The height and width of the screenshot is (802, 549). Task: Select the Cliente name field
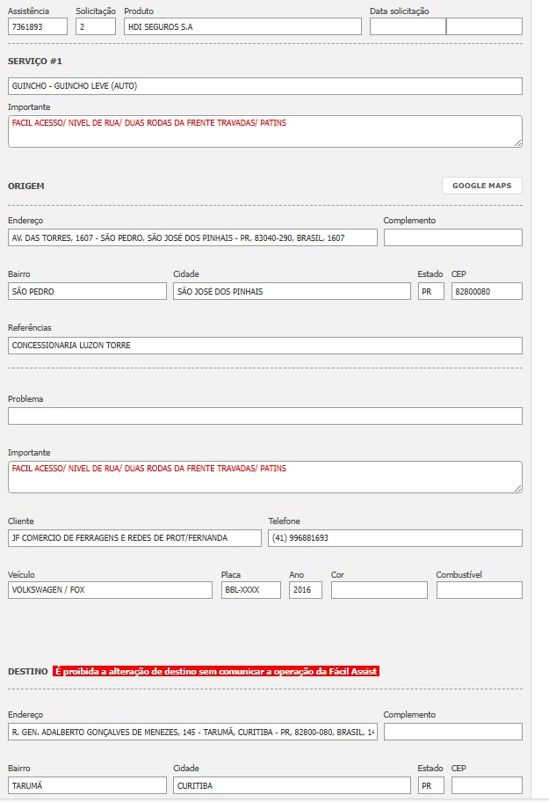pos(134,537)
